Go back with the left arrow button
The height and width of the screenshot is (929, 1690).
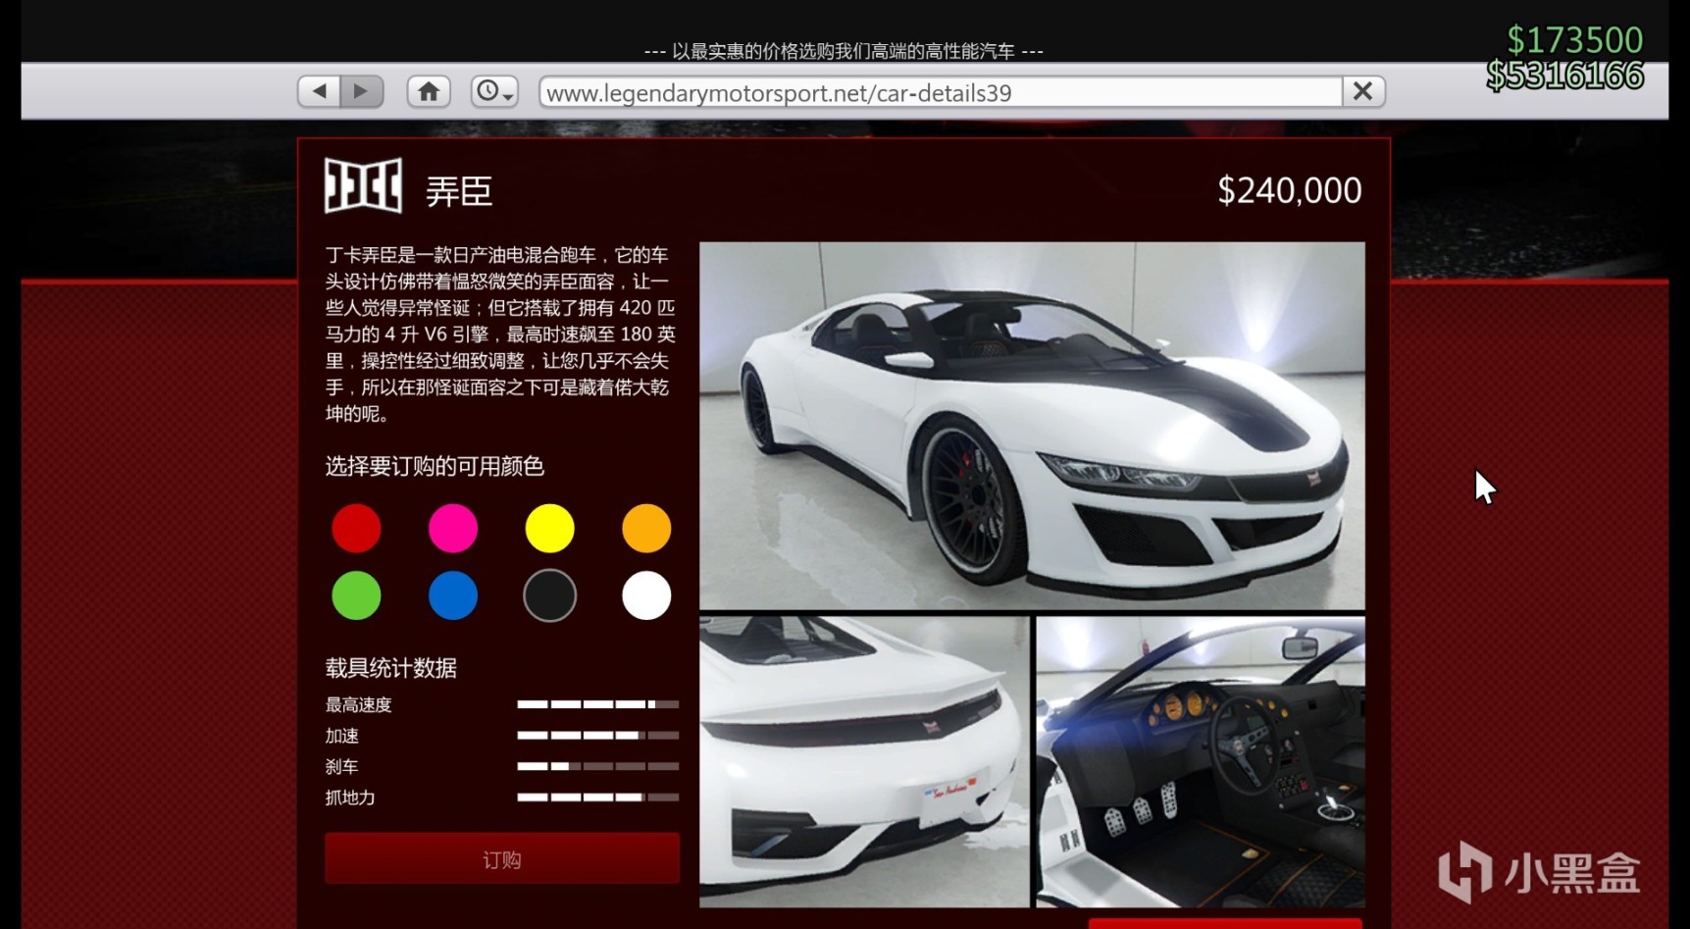[x=319, y=92]
